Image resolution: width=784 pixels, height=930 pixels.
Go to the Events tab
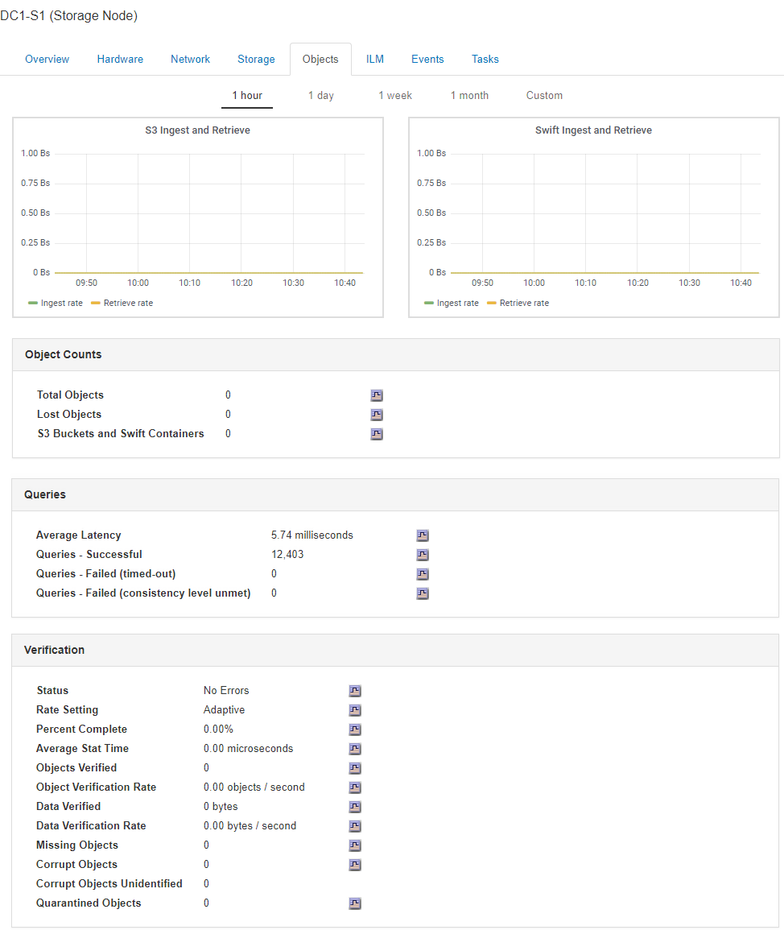pyautogui.click(x=427, y=59)
